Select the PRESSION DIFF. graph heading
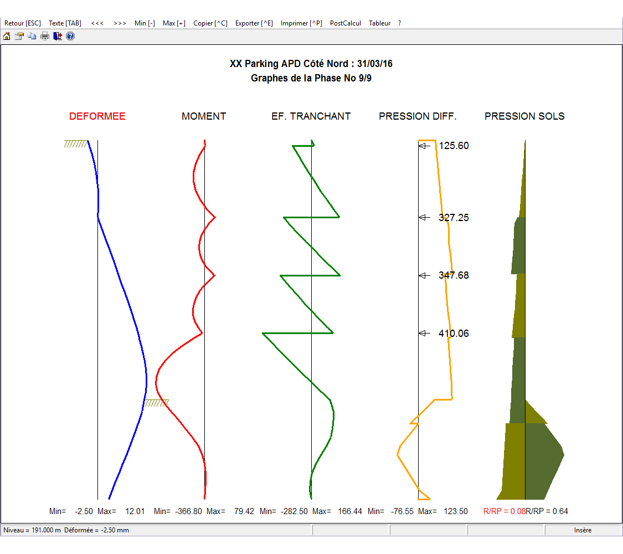The image size is (623, 554). point(418,116)
